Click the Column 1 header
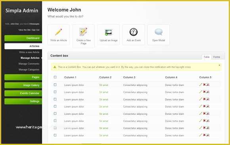The height and width of the screenshot is (145, 230). [70, 77]
